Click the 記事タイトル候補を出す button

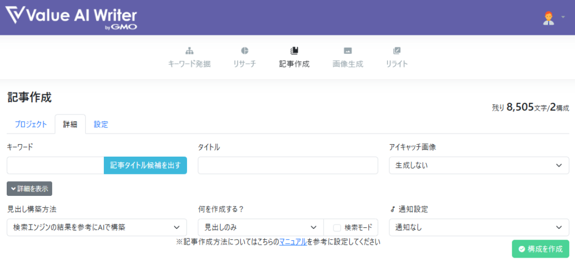tap(145, 166)
